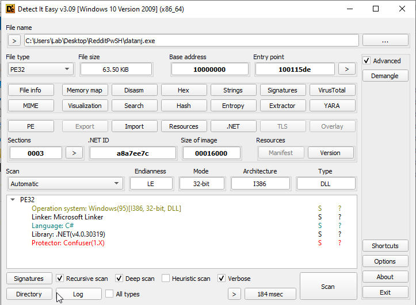This screenshot has width=416, height=305.
Task: Click the Detect It Easy title bar icon
Action: (x=8, y=9)
